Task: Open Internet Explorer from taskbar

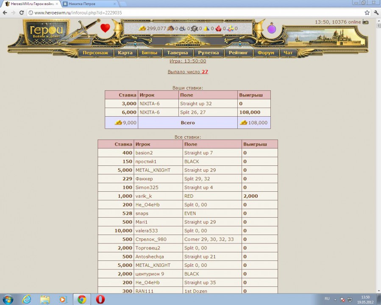Action: [27, 299]
